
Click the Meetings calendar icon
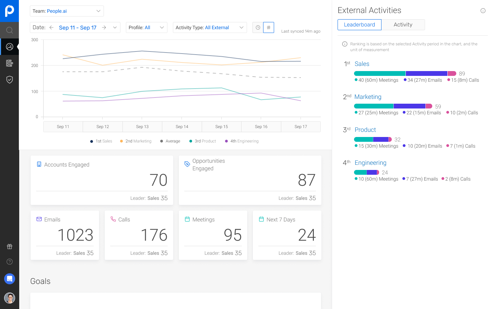[x=187, y=219]
